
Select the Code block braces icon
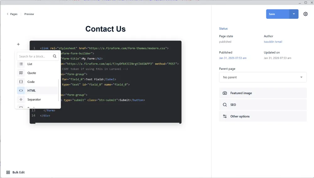21,82
